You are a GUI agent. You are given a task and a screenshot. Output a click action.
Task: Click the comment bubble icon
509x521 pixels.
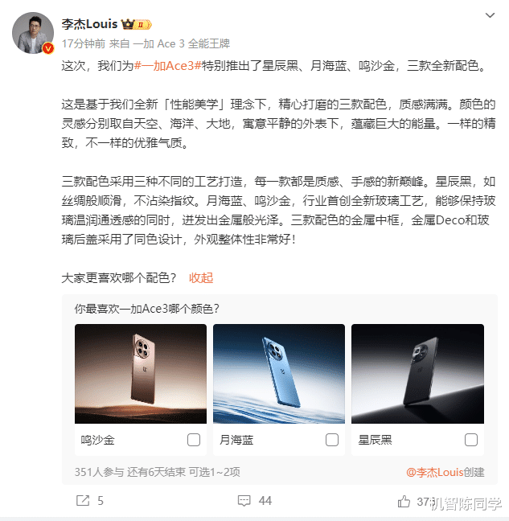pos(244,501)
